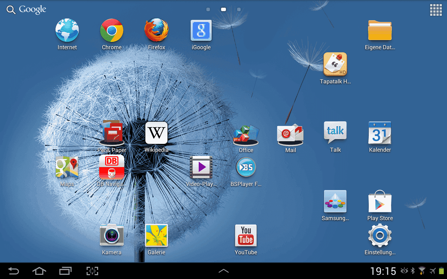Switch to the first home screen page dot
This screenshot has height=279, width=447.
pyautogui.click(x=208, y=9)
